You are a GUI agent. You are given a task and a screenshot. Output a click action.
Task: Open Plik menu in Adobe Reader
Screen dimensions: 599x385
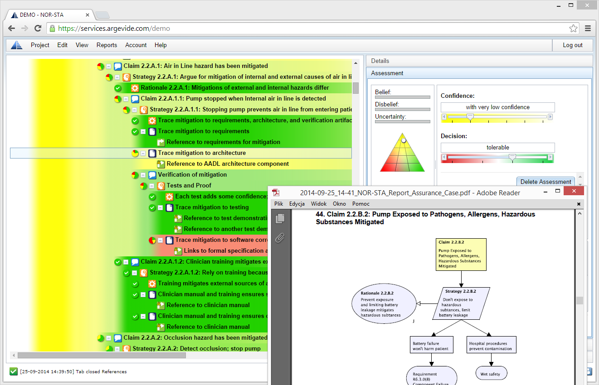click(x=279, y=204)
